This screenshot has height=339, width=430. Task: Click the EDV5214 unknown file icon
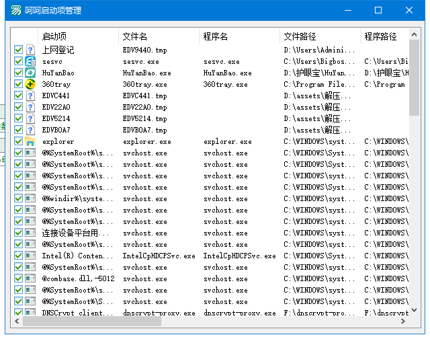point(30,118)
